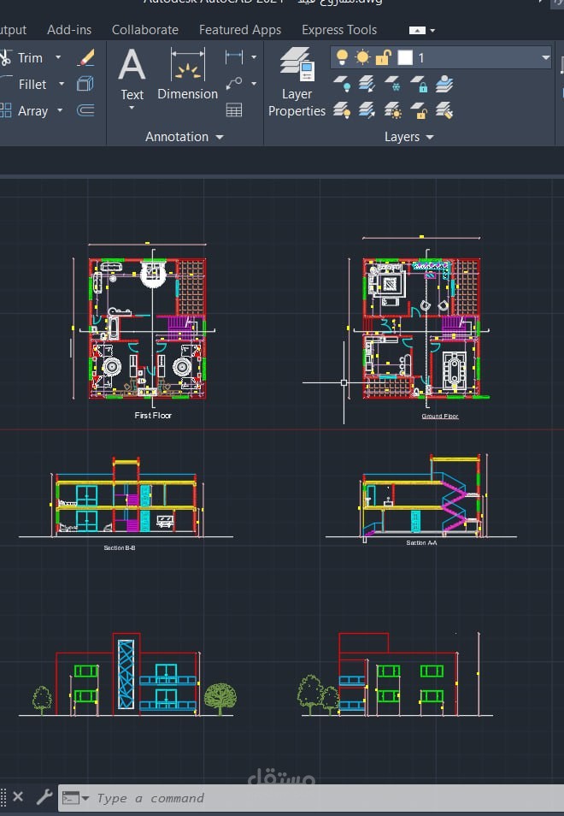This screenshot has height=816, width=564.
Task: Open the Trim dropdown arrow
Action: (x=58, y=57)
